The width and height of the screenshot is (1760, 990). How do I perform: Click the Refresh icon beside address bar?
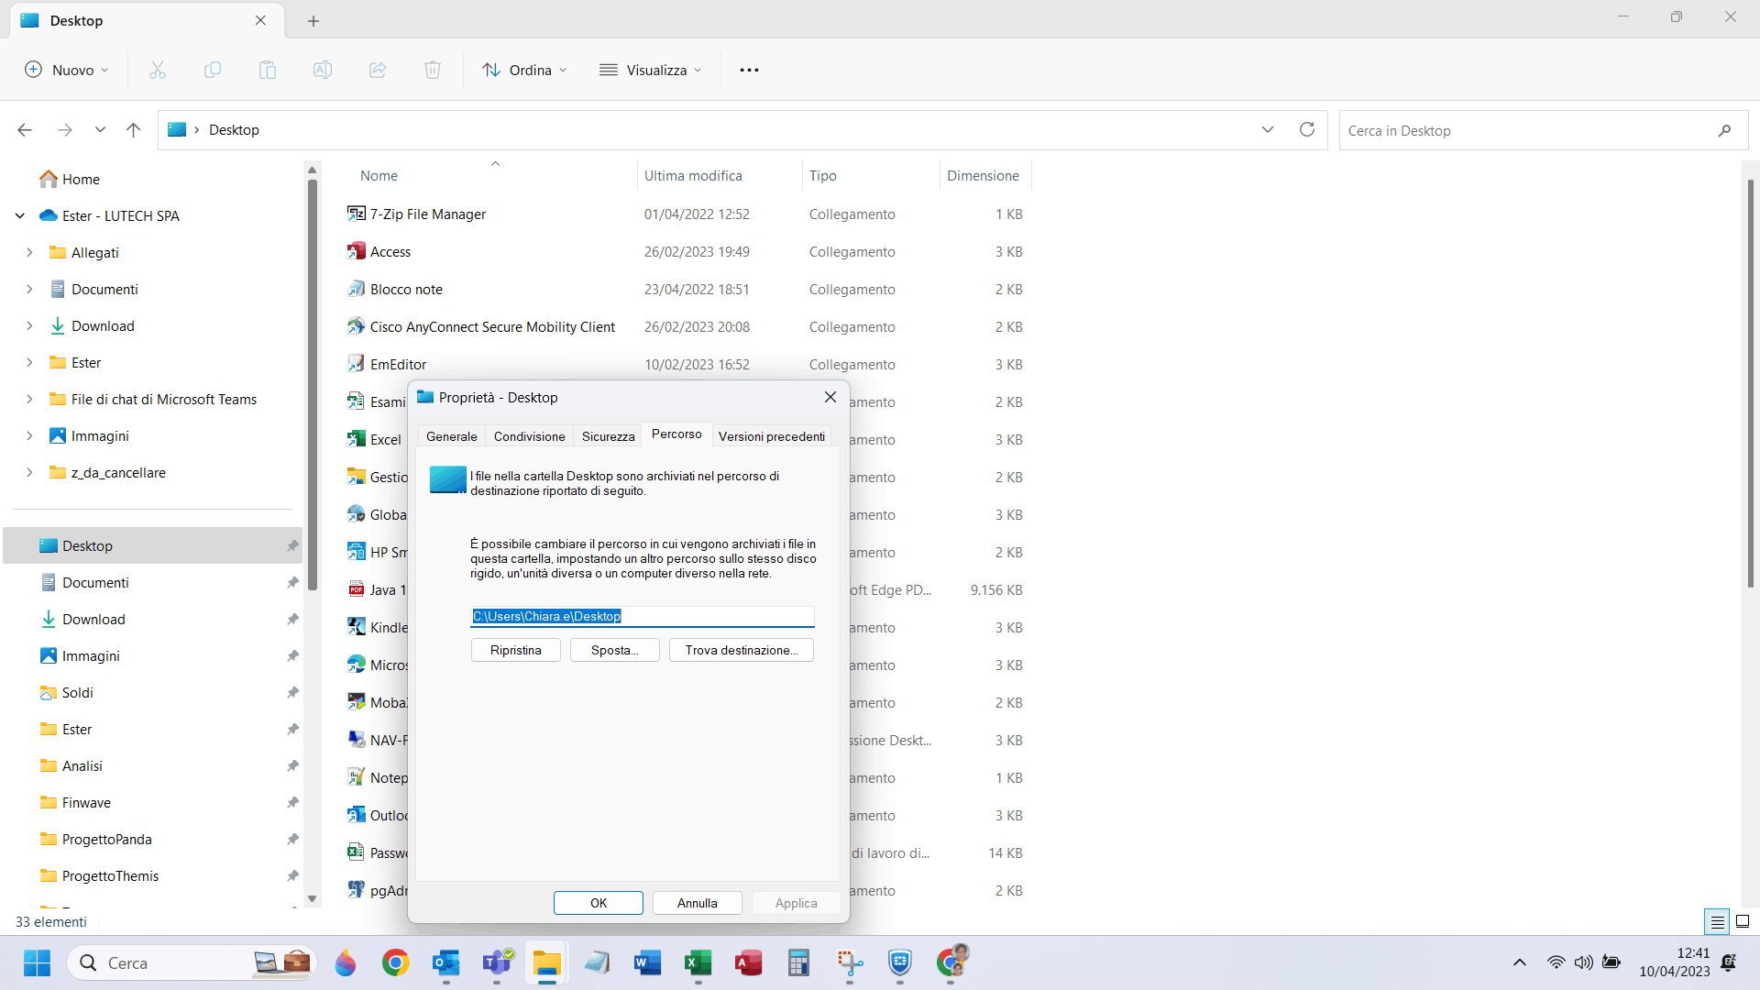tap(1307, 129)
